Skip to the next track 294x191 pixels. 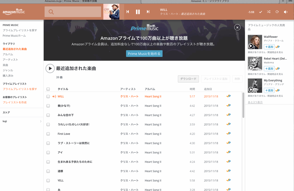point(148,12)
